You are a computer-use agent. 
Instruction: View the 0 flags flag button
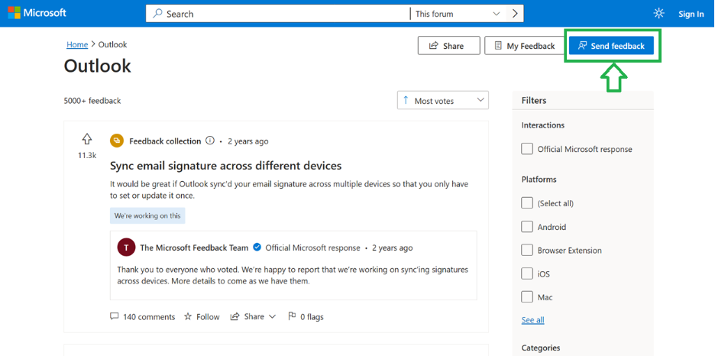pyautogui.click(x=306, y=317)
